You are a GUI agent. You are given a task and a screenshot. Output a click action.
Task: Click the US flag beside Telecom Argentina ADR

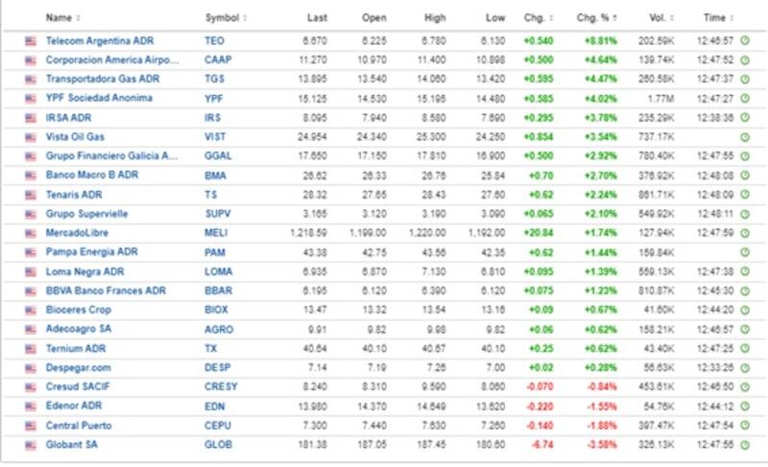[x=31, y=41]
